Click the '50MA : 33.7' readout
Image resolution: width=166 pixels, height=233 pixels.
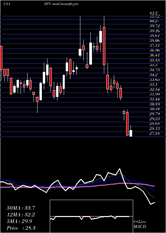pos(21,208)
